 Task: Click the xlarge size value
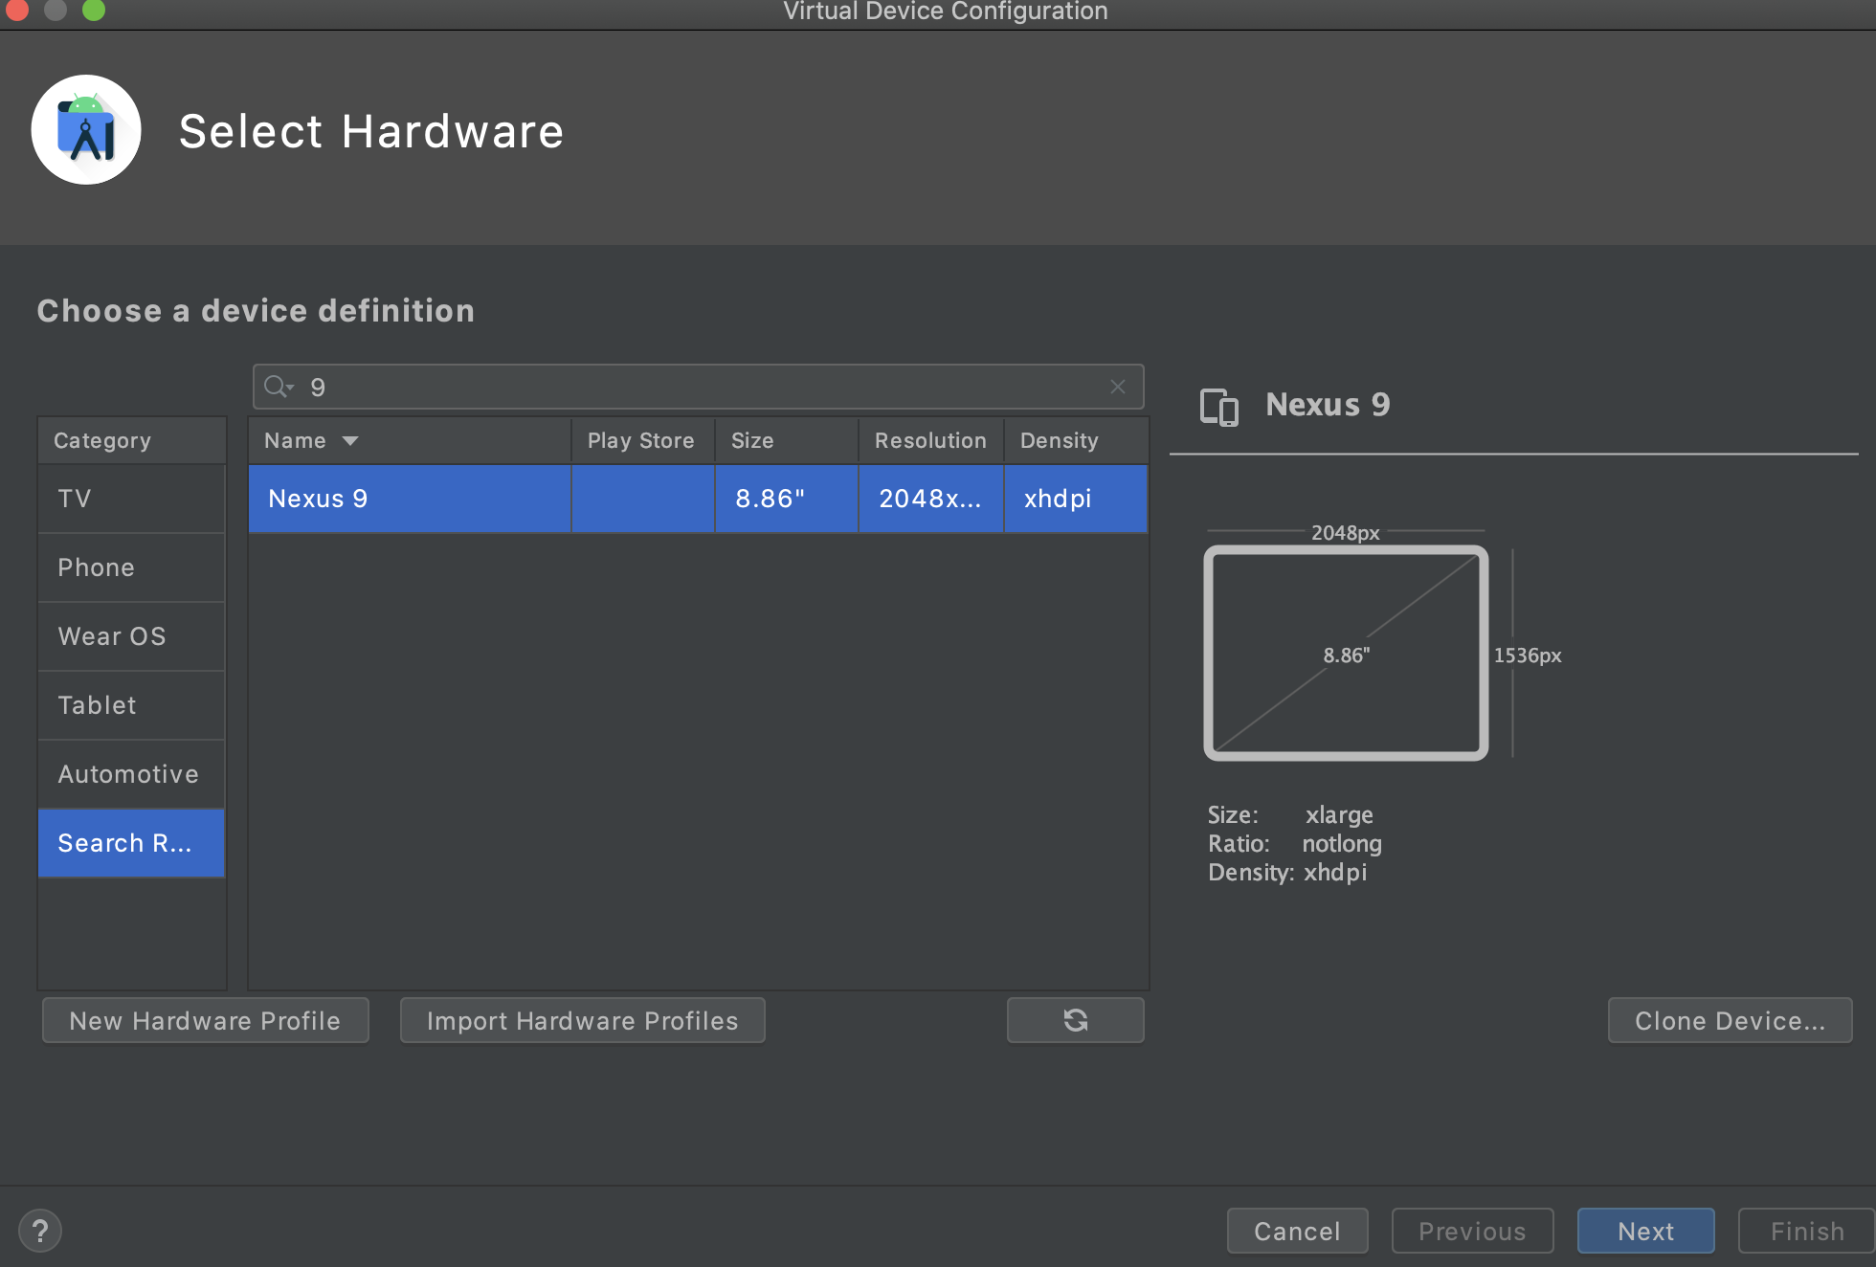[x=1339, y=815]
